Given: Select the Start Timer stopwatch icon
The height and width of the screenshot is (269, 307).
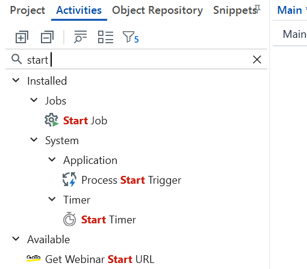Looking at the screenshot, I should (69, 219).
